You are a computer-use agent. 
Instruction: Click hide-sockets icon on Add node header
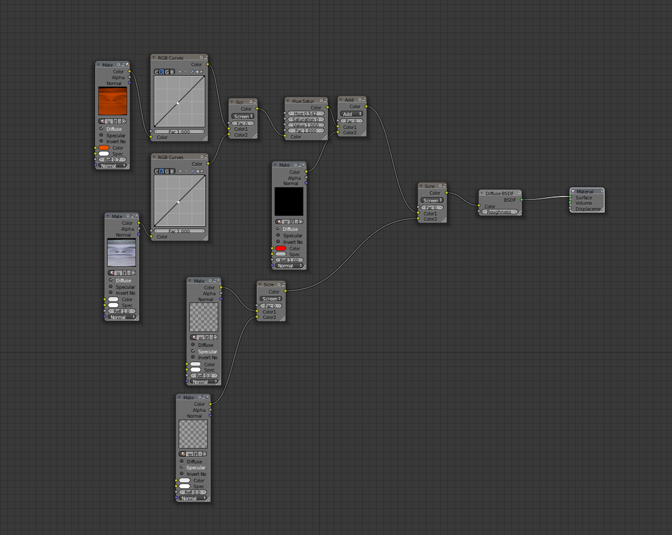(364, 99)
